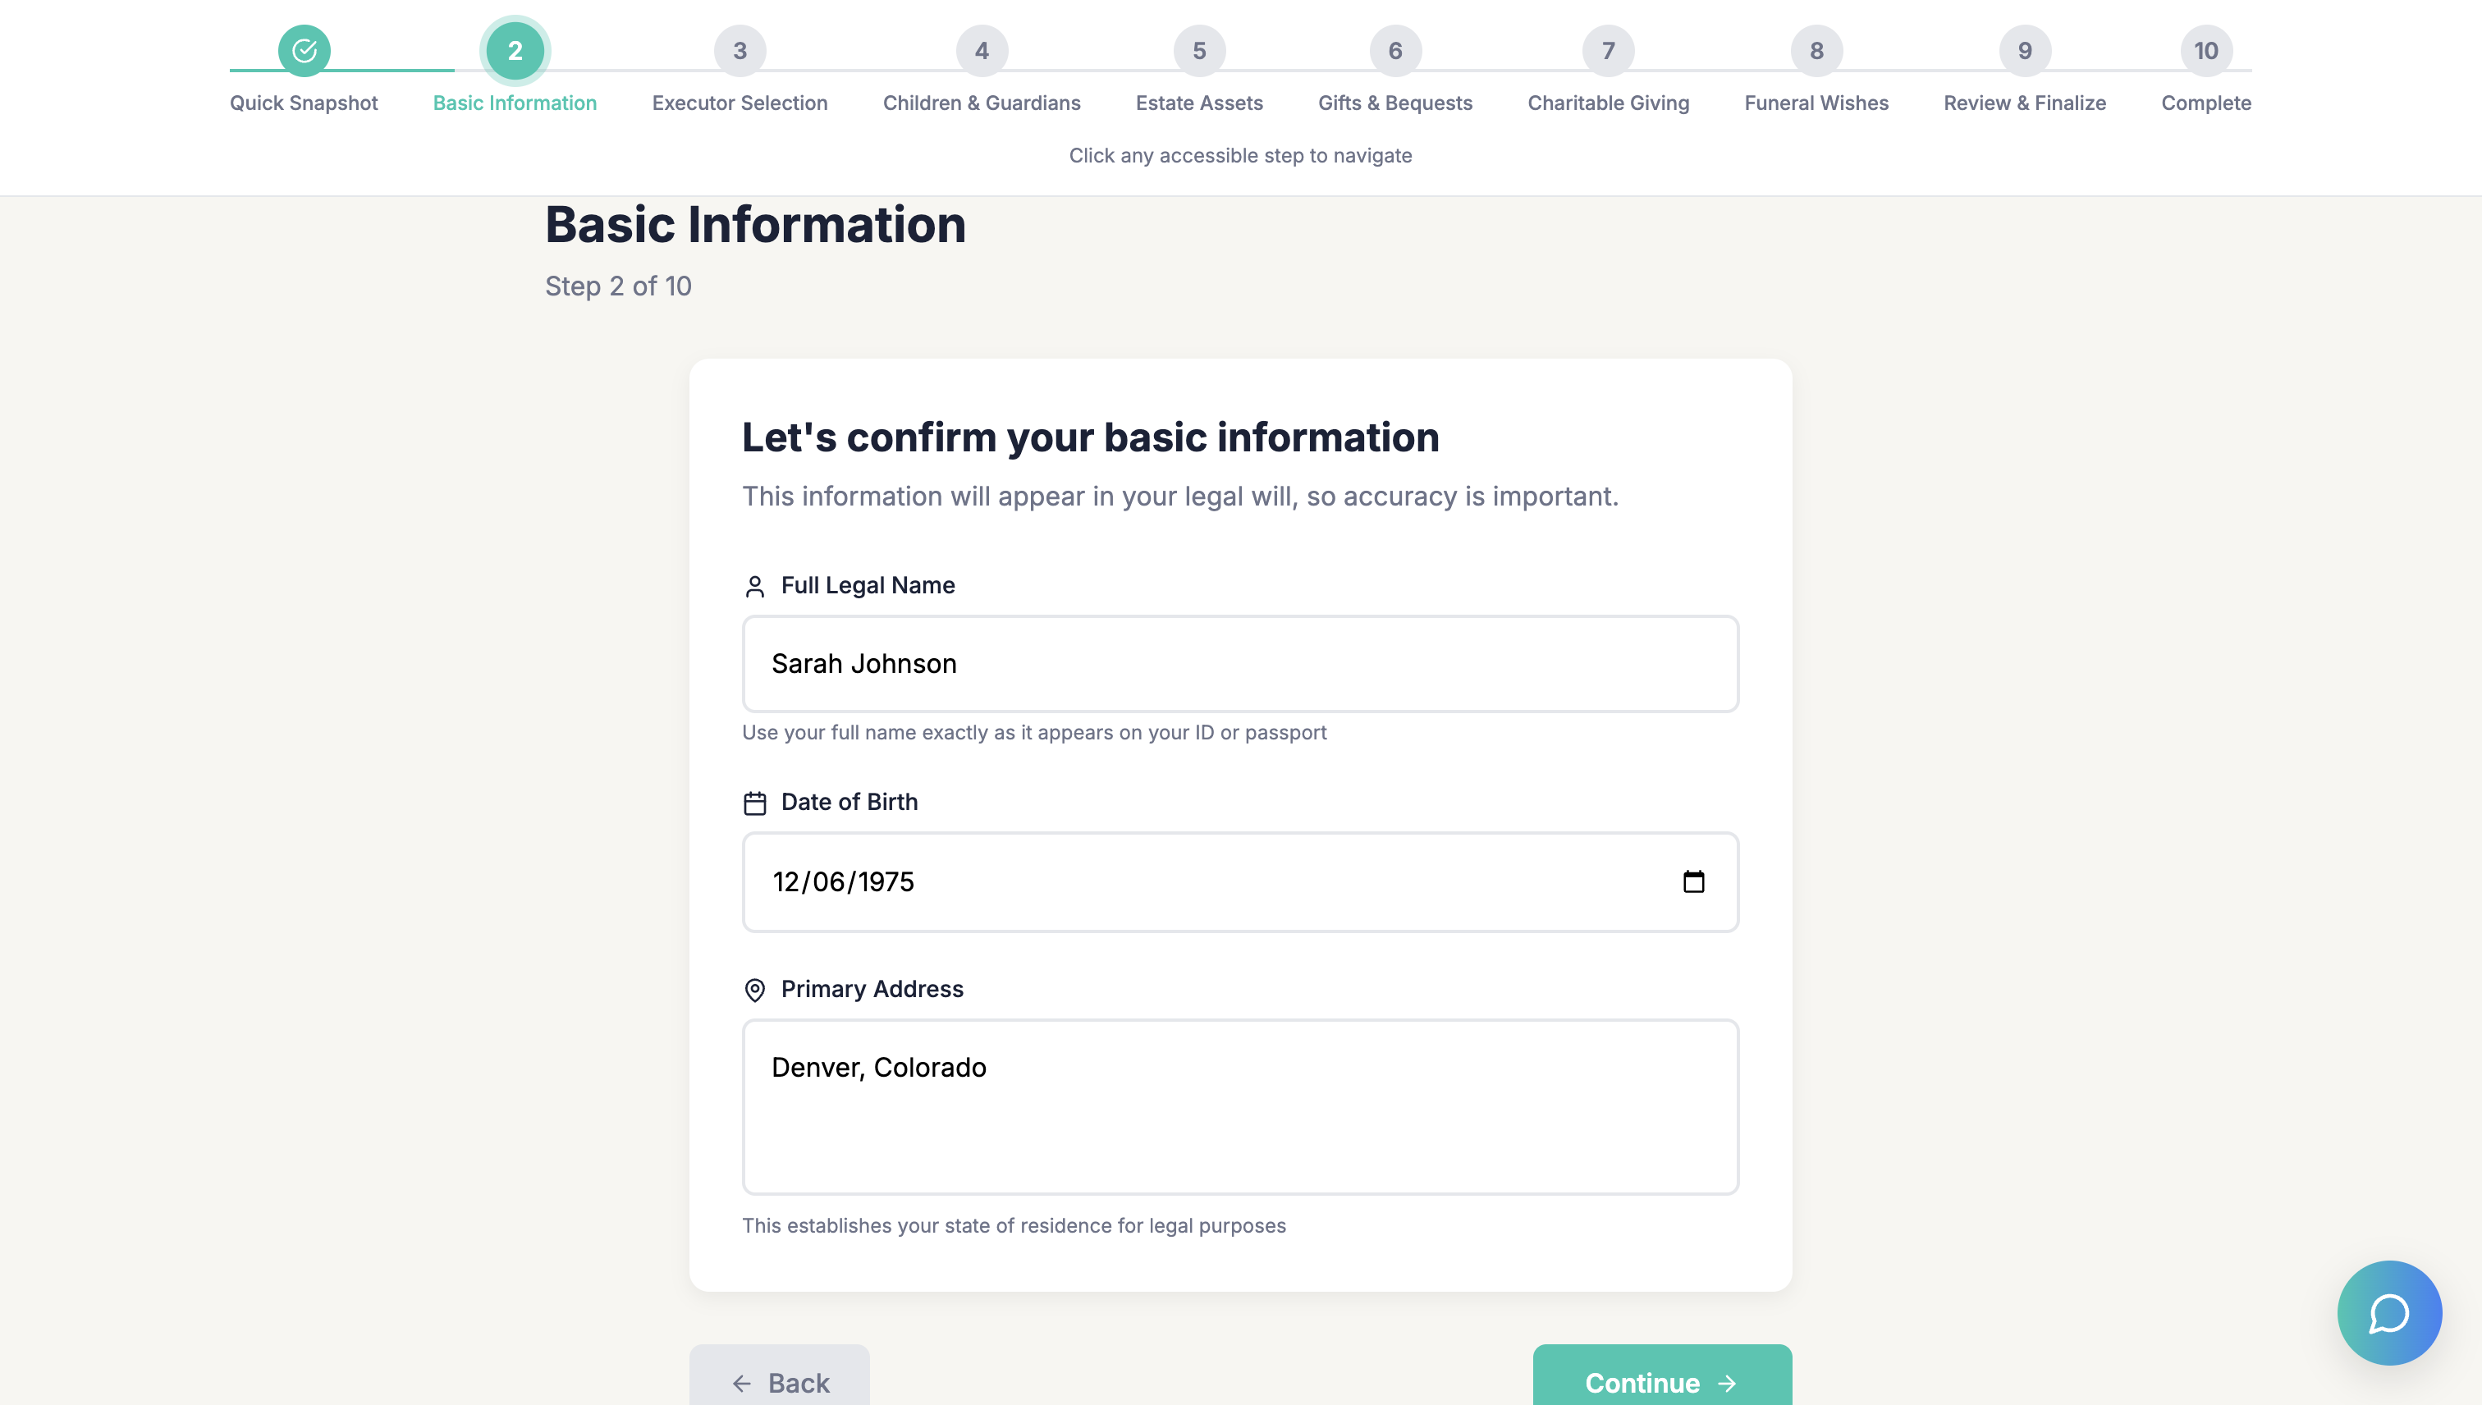Click into the Full Legal Name field

[x=1240, y=664]
